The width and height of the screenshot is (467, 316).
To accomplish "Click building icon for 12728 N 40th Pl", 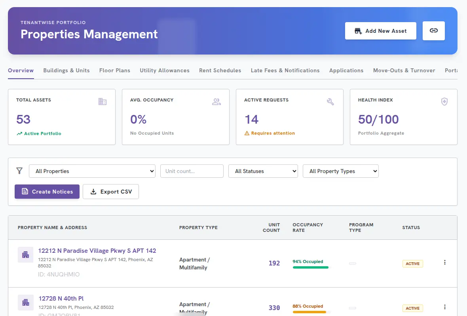I will click(26, 302).
